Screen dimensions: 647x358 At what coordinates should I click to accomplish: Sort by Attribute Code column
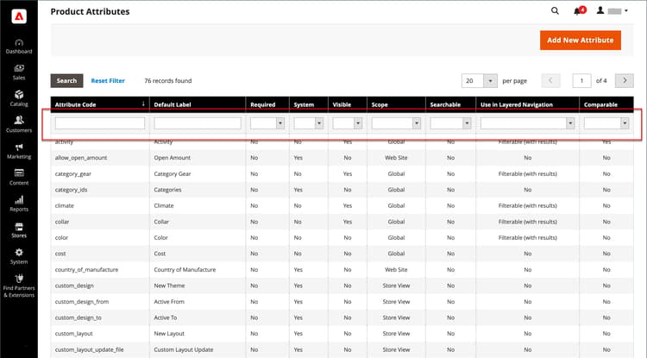point(100,104)
